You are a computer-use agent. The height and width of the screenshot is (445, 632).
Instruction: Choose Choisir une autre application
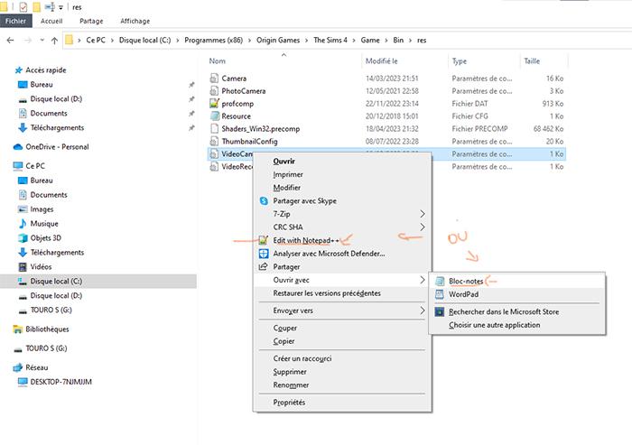[x=494, y=325]
